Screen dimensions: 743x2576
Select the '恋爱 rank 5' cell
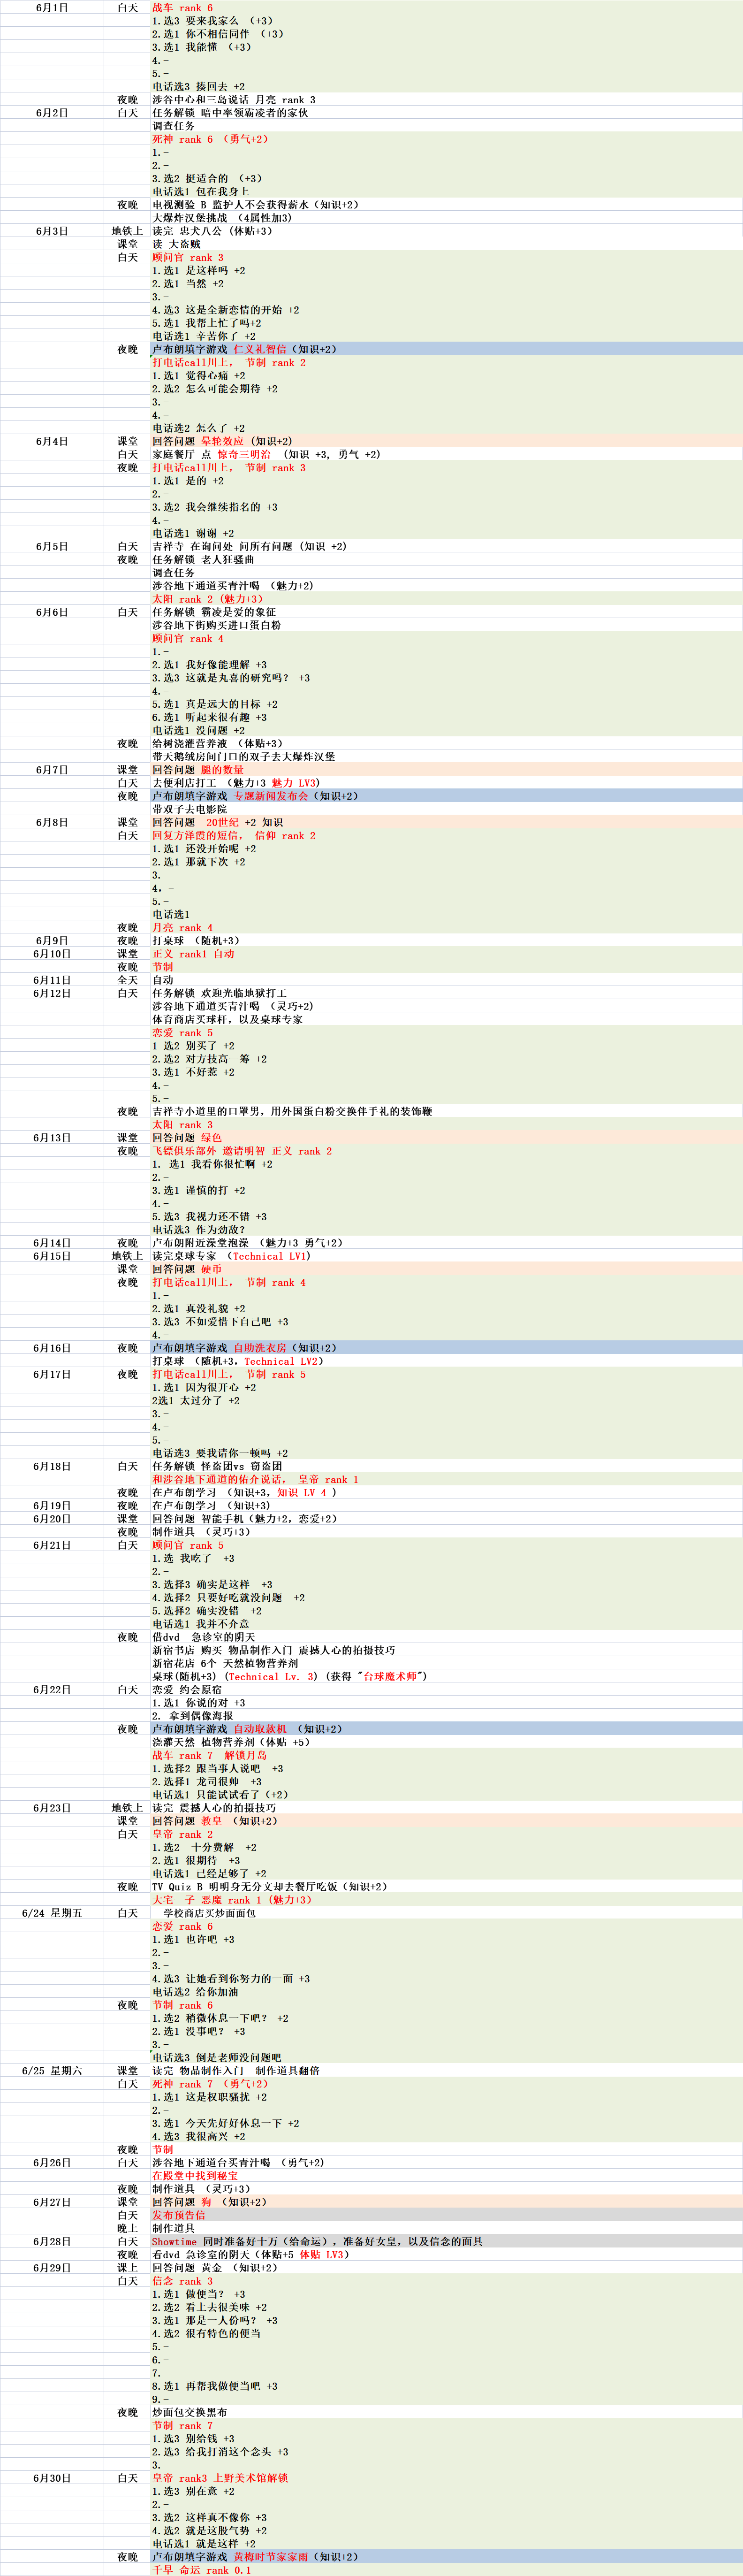pyautogui.click(x=446, y=1032)
